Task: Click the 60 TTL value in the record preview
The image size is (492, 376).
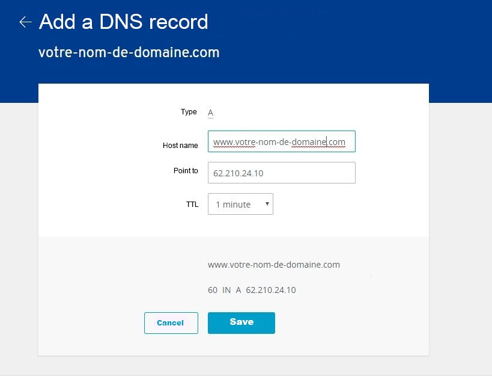Action: [213, 290]
